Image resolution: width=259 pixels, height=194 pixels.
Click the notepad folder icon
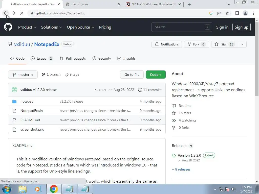pyautogui.click(x=14, y=102)
